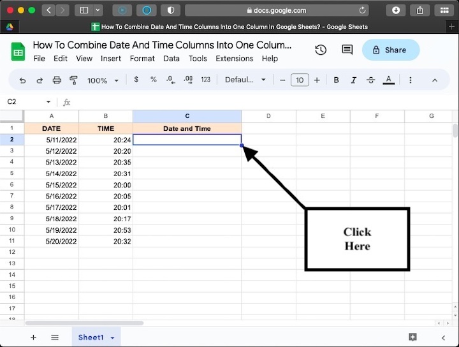This screenshot has width=459, height=347.
Task: Collapse the menus with the up chevron
Action: tap(435, 80)
